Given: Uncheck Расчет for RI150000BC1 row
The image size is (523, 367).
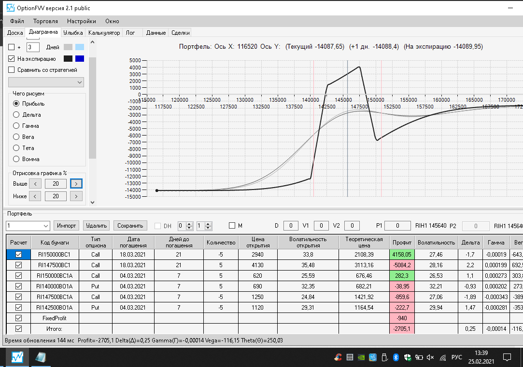Looking at the screenshot, I should click(19, 255).
